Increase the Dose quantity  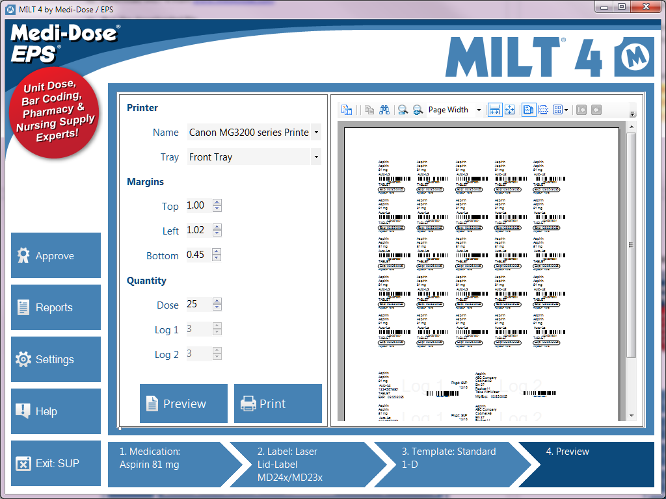click(217, 301)
